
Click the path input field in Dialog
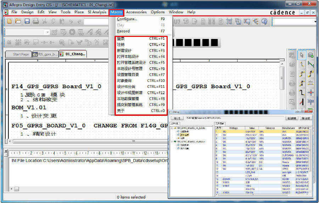235,118
